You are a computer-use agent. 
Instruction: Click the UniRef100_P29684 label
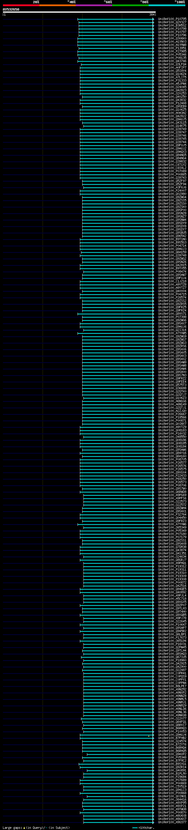(x=172, y=777)
